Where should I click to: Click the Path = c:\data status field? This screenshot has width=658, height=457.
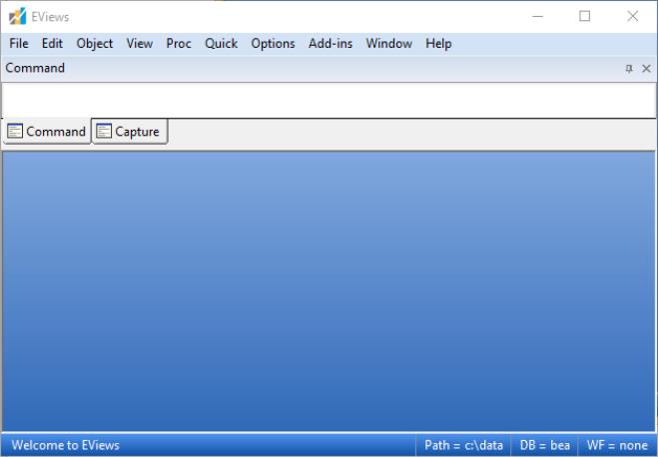coord(463,445)
